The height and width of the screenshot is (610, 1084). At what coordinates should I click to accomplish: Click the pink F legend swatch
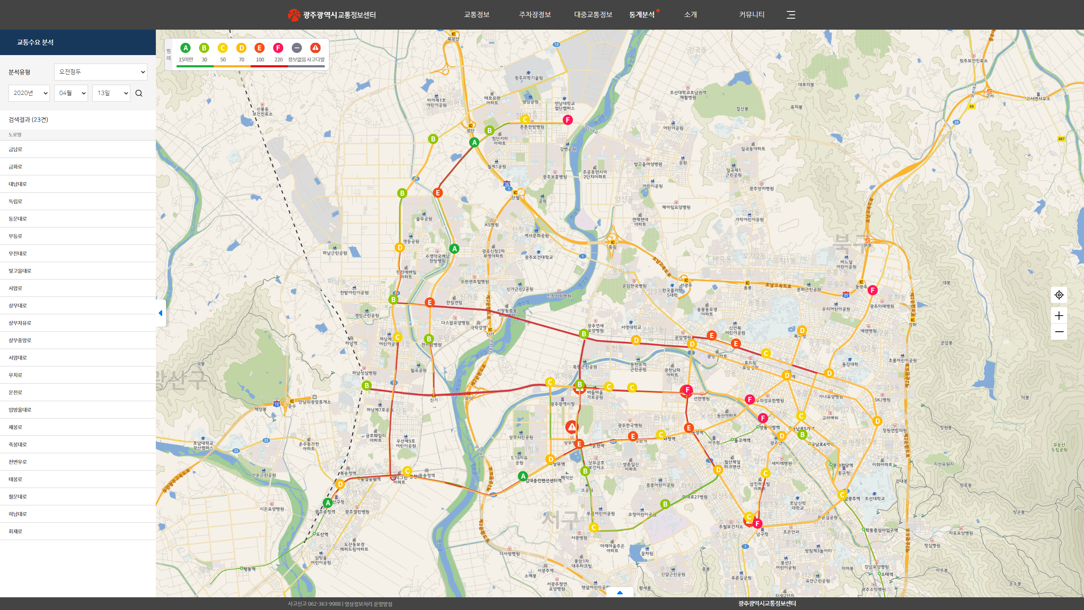pos(278,48)
